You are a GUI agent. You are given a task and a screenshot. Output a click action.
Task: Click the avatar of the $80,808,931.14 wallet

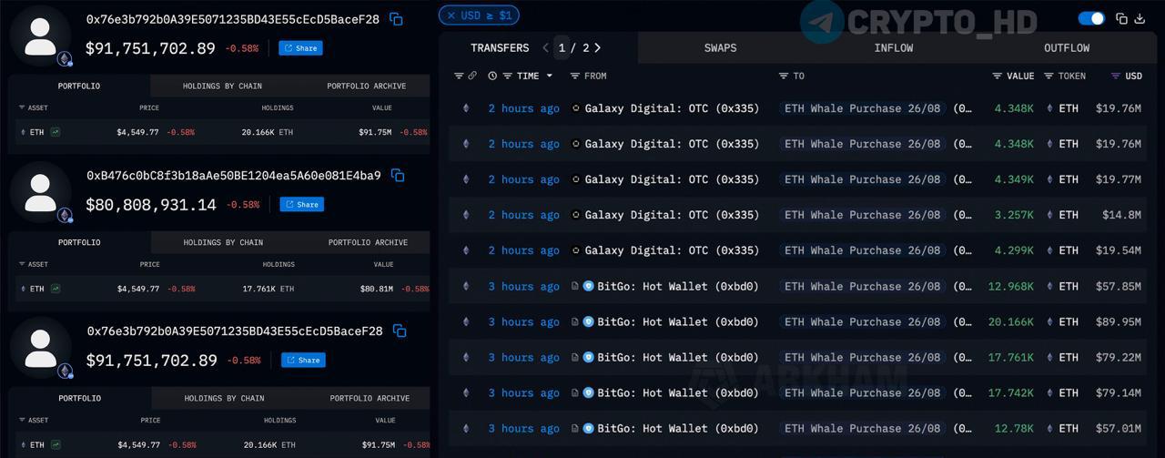coord(40,192)
